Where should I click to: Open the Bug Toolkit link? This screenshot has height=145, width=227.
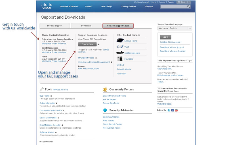(x=45, y=96)
